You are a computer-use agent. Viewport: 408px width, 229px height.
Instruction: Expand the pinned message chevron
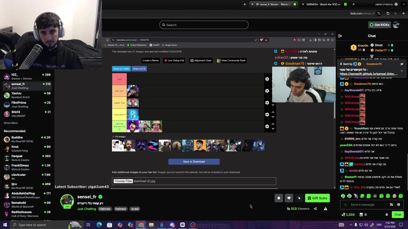(x=402, y=71)
